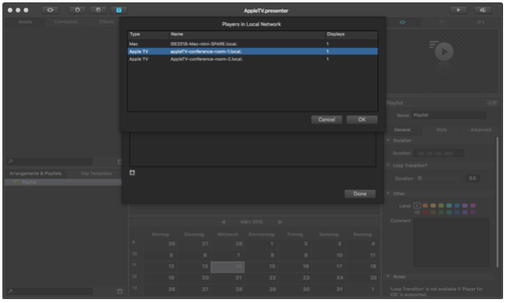Open the General inspector tab

(x=402, y=130)
